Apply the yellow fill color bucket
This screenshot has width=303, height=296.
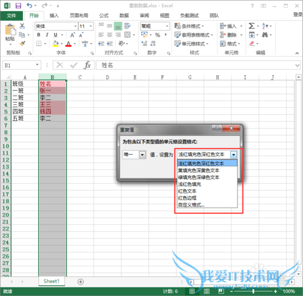(55, 44)
